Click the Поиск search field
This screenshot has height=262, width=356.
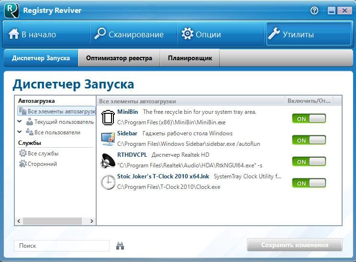(x=62, y=246)
